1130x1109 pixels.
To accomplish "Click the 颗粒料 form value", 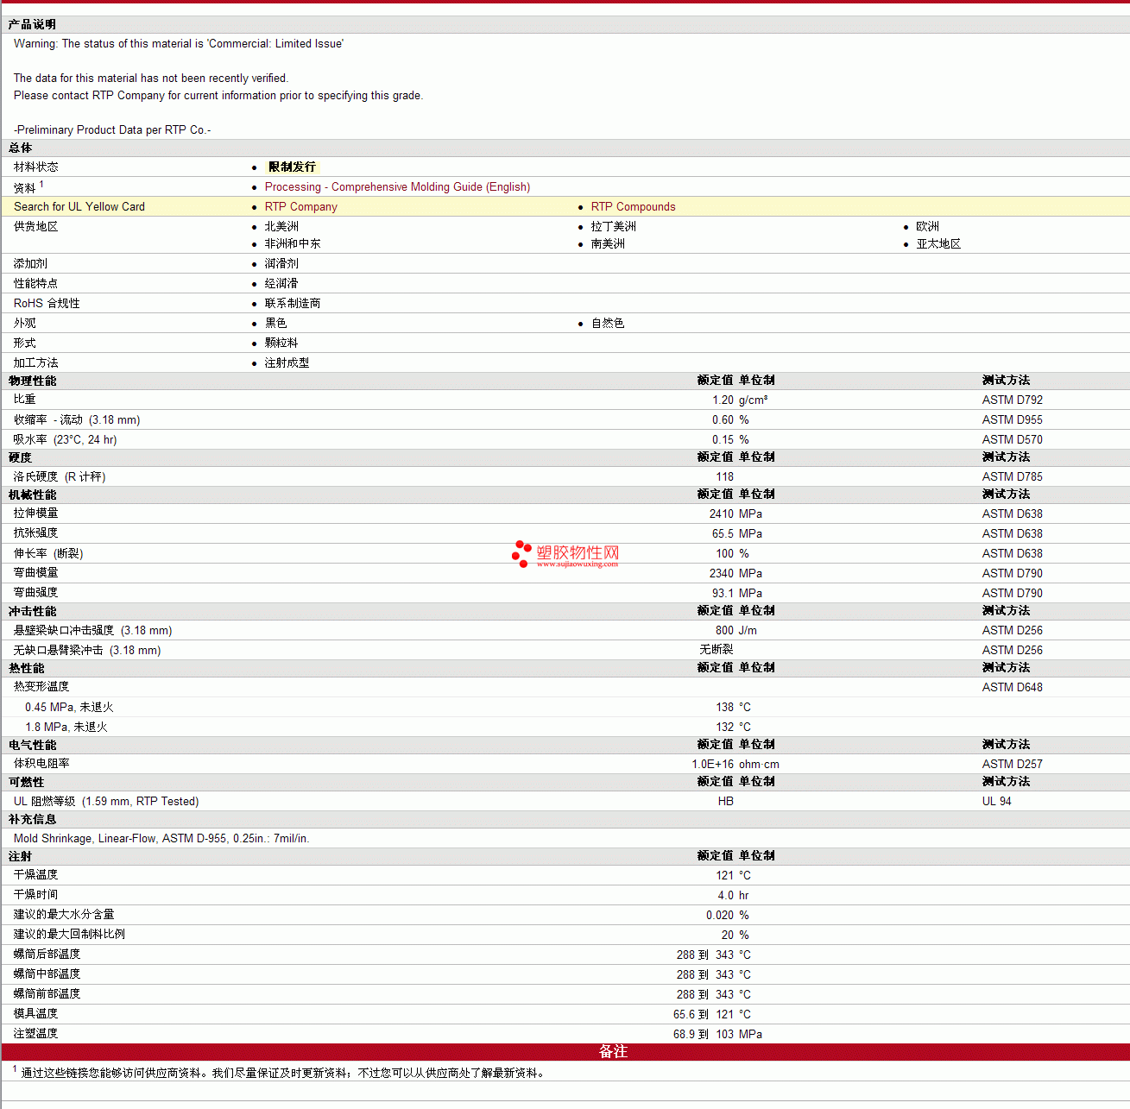I will click(x=281, y=343).
